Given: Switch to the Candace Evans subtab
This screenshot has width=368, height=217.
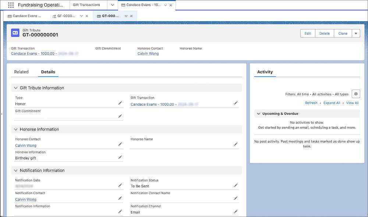Looking at the screenshot, I should tap(25, 16).
